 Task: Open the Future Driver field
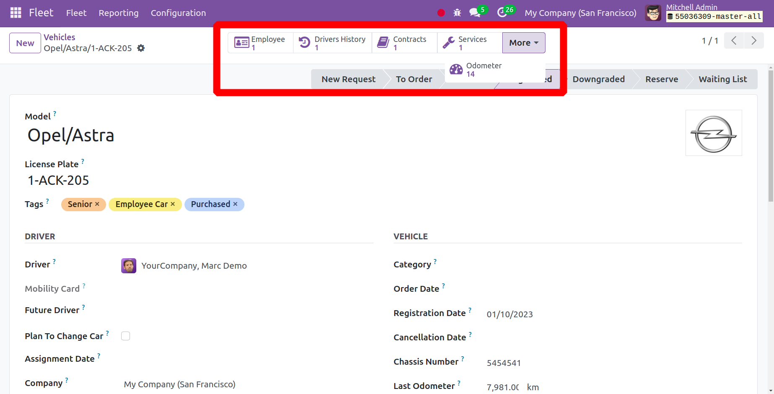247,311
